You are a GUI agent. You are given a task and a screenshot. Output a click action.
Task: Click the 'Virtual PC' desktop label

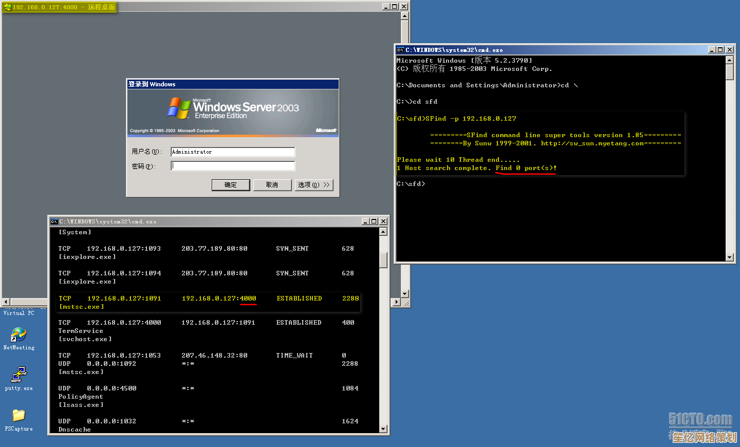click(x=18, y=313)
